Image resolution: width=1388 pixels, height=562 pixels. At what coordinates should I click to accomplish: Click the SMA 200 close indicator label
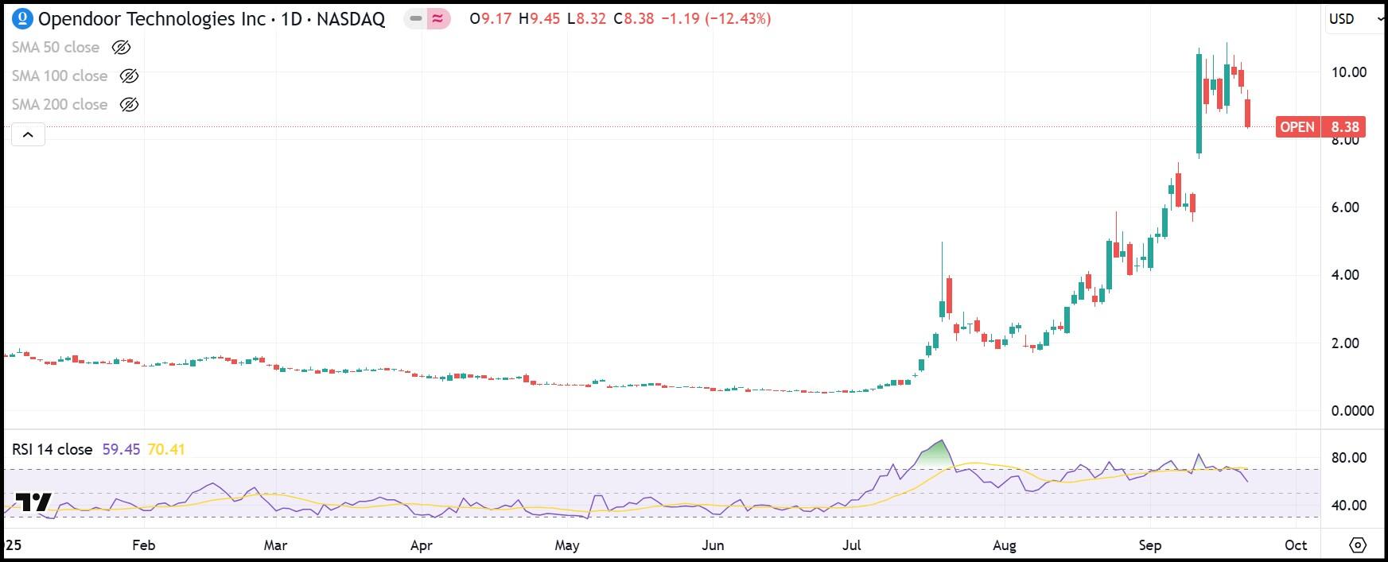pyautogui.click(x=60, y=105)
